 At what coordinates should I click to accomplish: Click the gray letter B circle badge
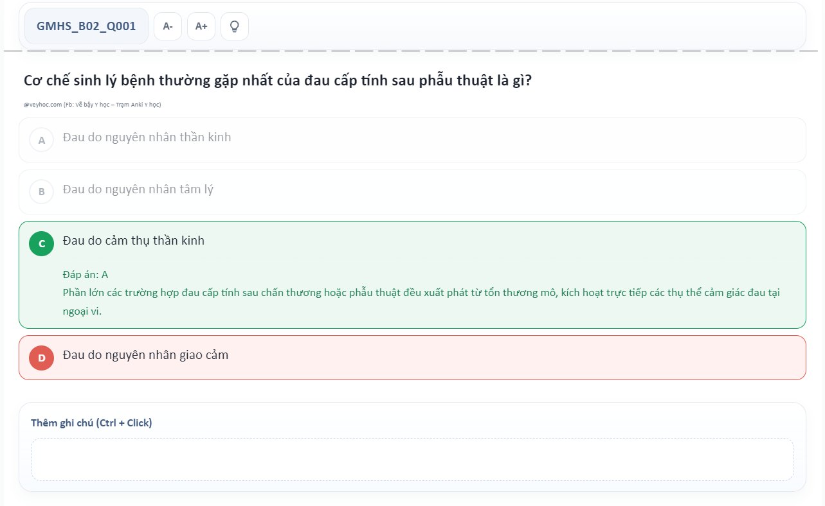[x=42, y=191]
